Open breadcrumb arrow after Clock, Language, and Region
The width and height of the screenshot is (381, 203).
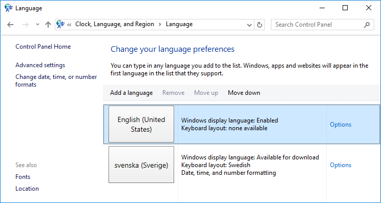[160, 25]
